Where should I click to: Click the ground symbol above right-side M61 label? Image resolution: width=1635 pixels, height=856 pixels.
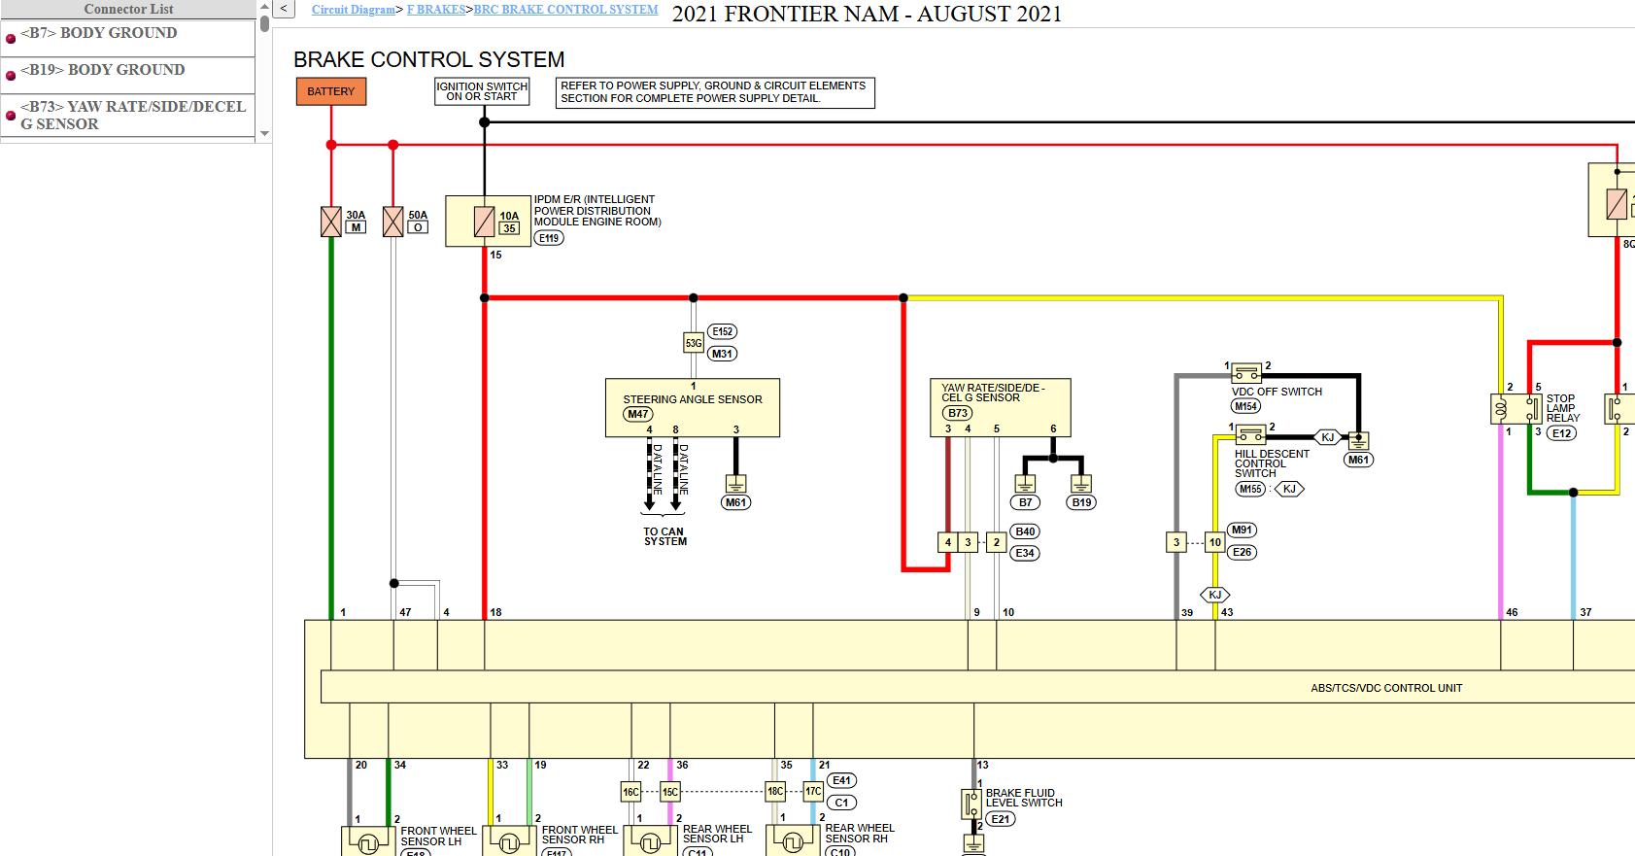1359,442
